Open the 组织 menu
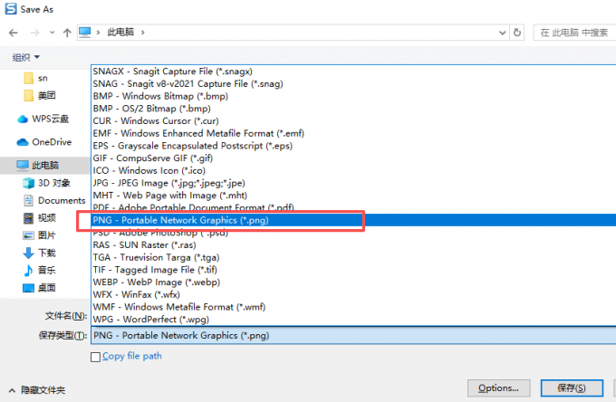616x402 pixels. (x=26, y=57)
